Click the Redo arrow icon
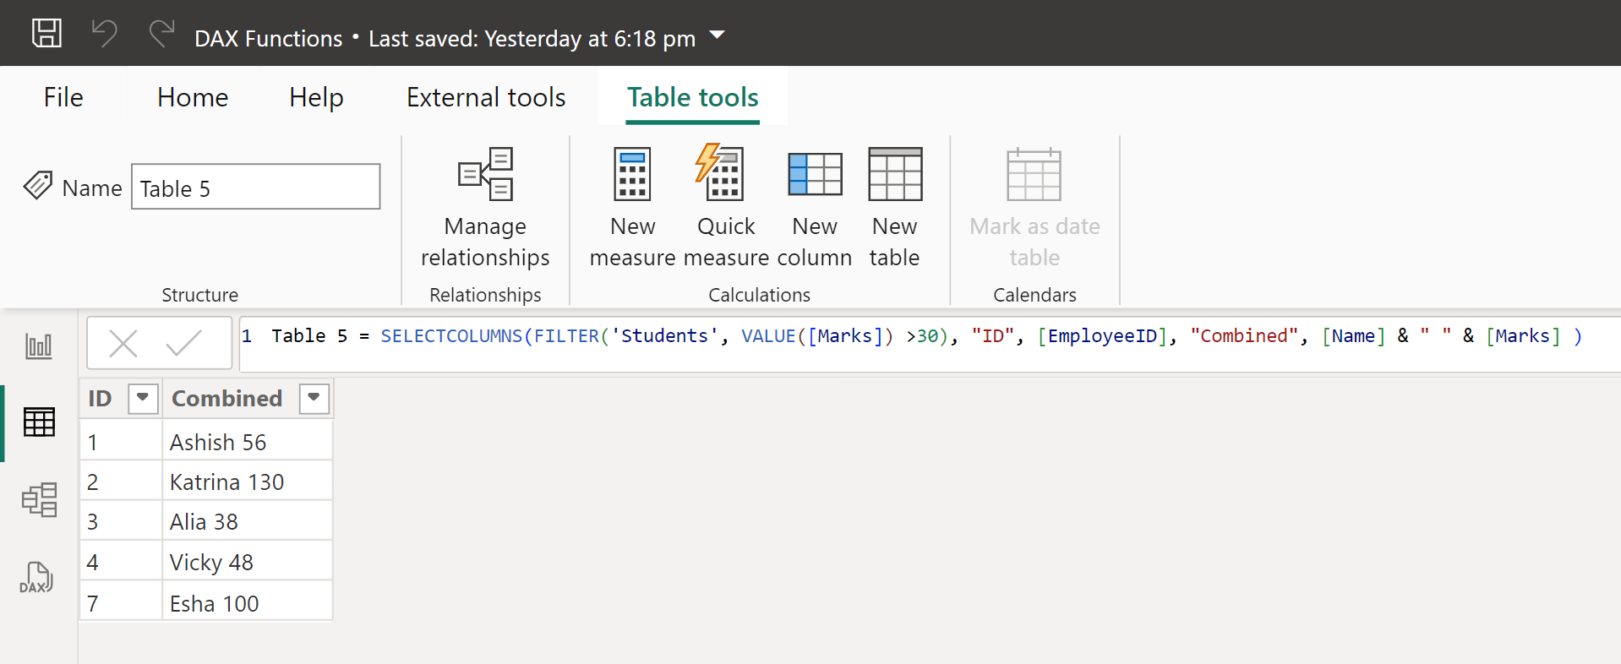 pos(161,34)
